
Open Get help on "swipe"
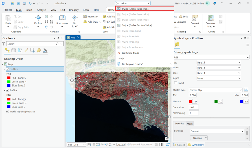click(145, 64)
